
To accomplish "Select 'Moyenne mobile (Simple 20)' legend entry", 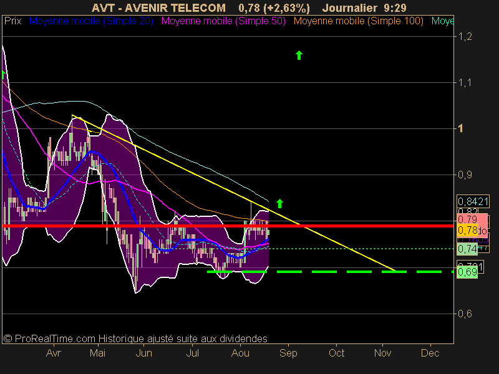I will (x=91, y=21).
